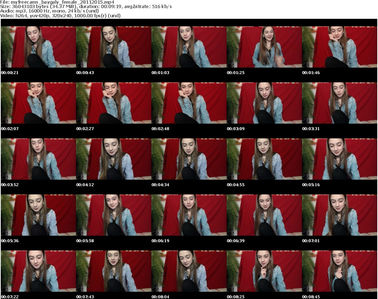Click the File name line ending in .mp4
Screen dimensions: 378x299
coord(57,2)
